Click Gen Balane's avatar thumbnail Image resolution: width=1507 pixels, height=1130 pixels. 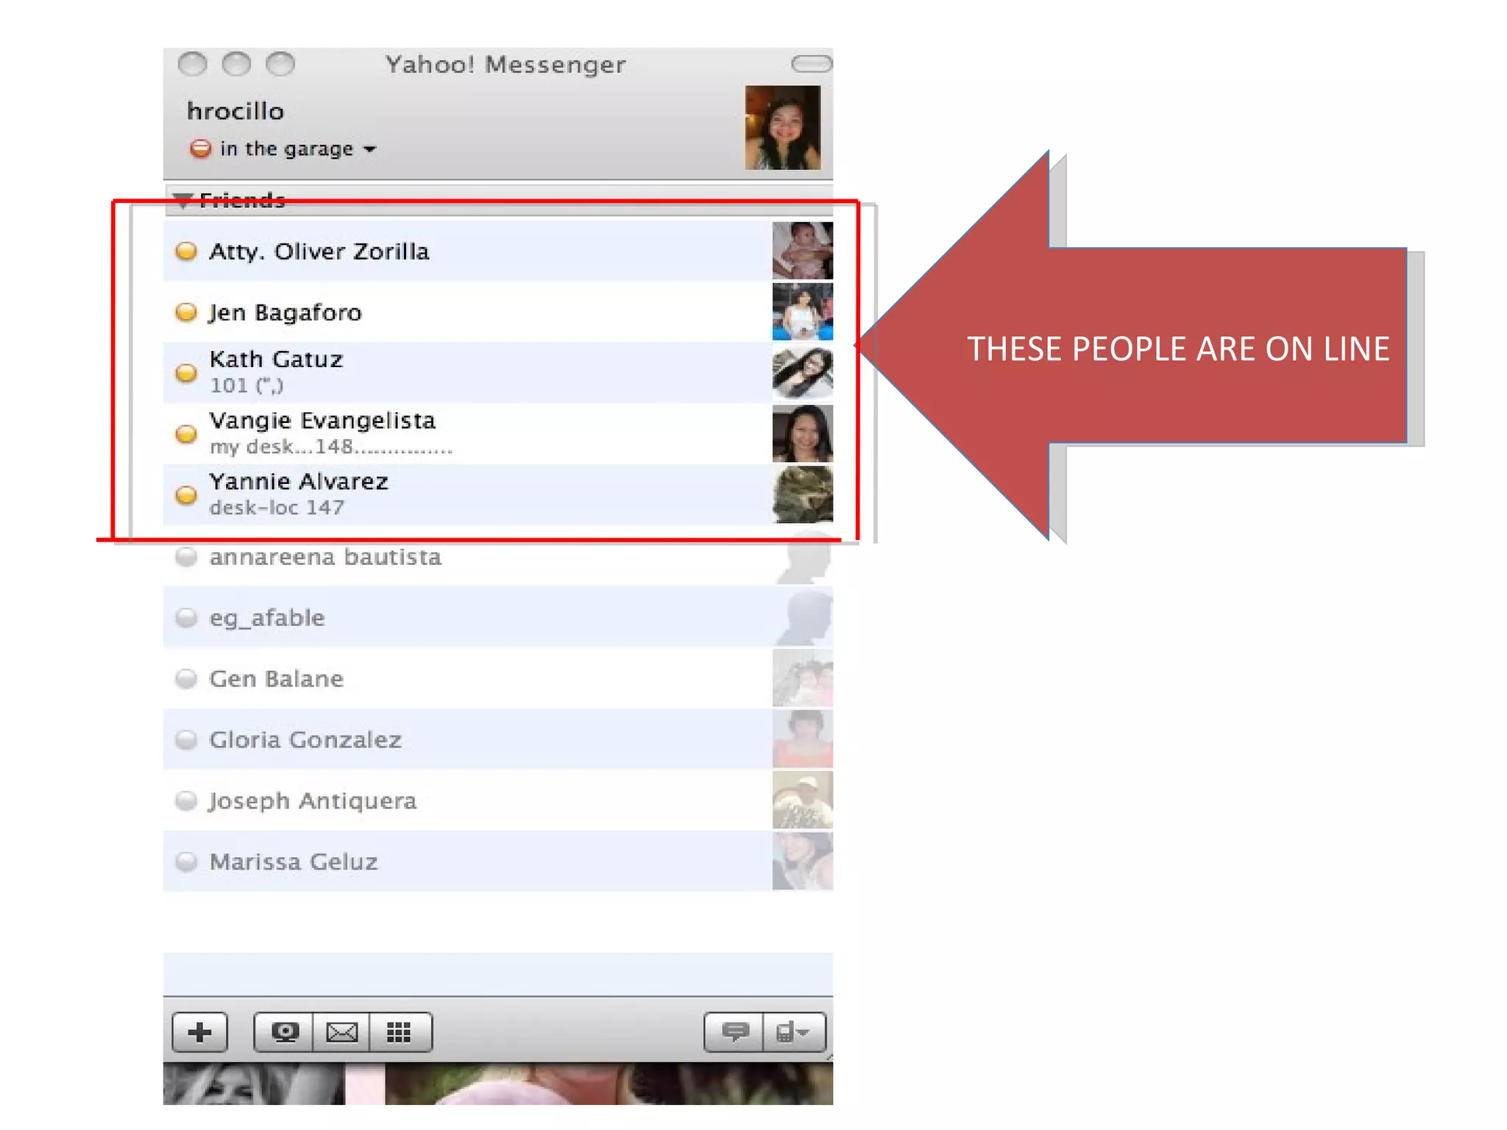[x=803, y=678]
